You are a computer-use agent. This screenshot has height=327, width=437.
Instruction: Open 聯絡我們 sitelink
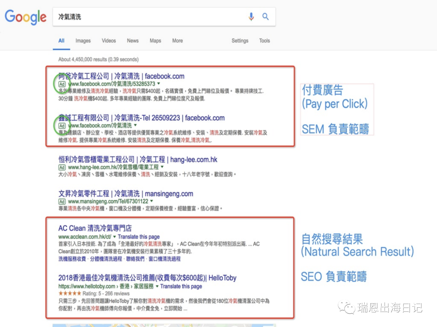135,259
